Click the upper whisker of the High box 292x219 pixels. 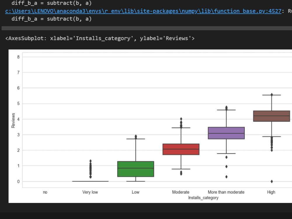coord(271,94)
